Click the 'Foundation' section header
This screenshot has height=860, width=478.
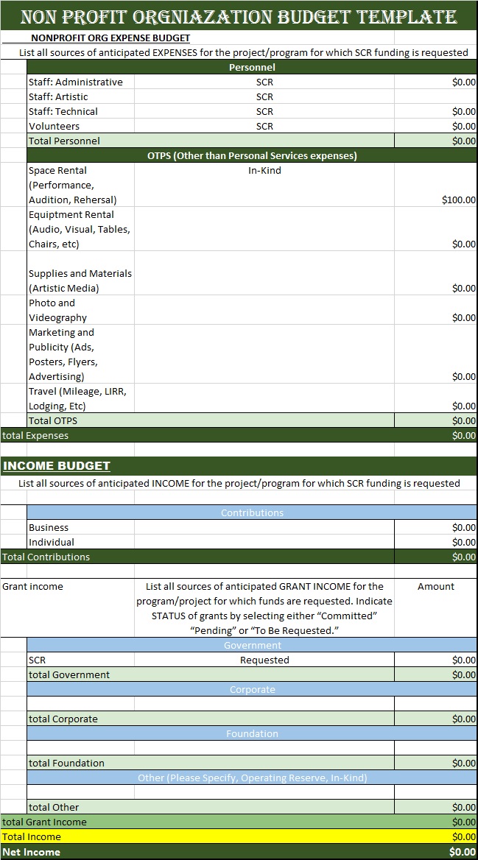point(252,733)
